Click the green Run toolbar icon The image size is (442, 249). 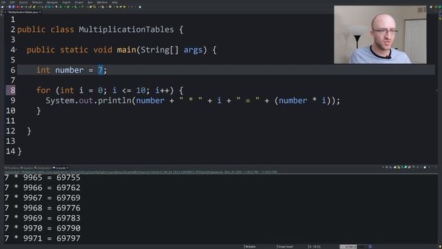point(68,7)
